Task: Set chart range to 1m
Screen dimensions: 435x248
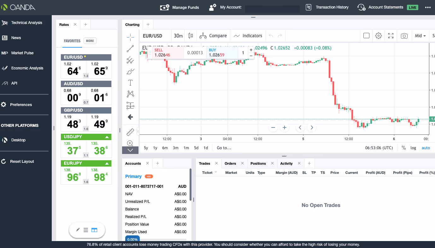Action: [186, 148]
